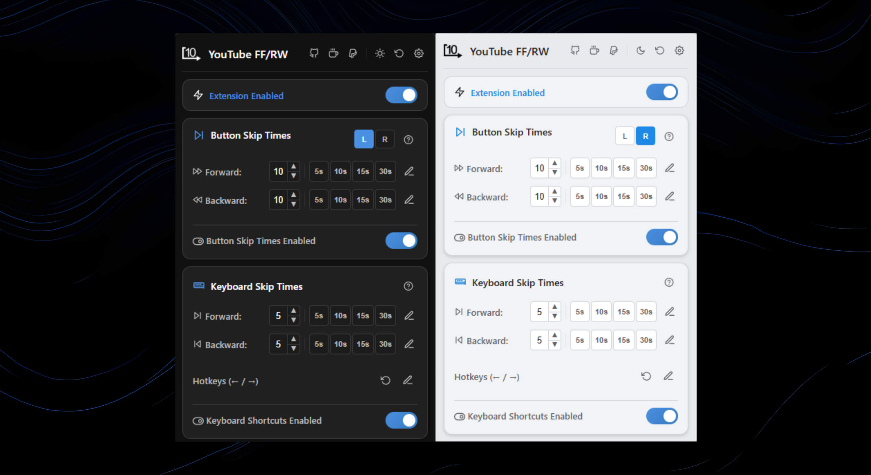Decrease button Backward value in light panel
Screen dimensions: 871x475
click(x=555, y=201)
